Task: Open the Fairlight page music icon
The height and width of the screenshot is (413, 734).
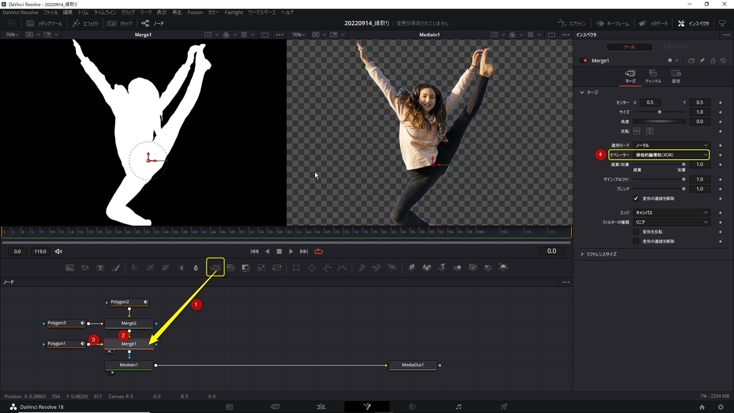Action: coord(459,406)
